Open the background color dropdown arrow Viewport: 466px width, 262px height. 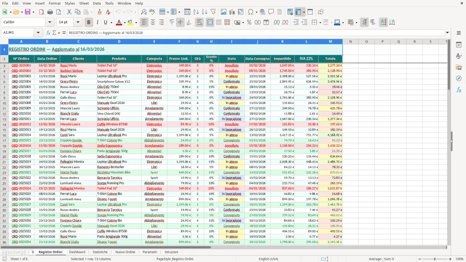coord(136,23)
